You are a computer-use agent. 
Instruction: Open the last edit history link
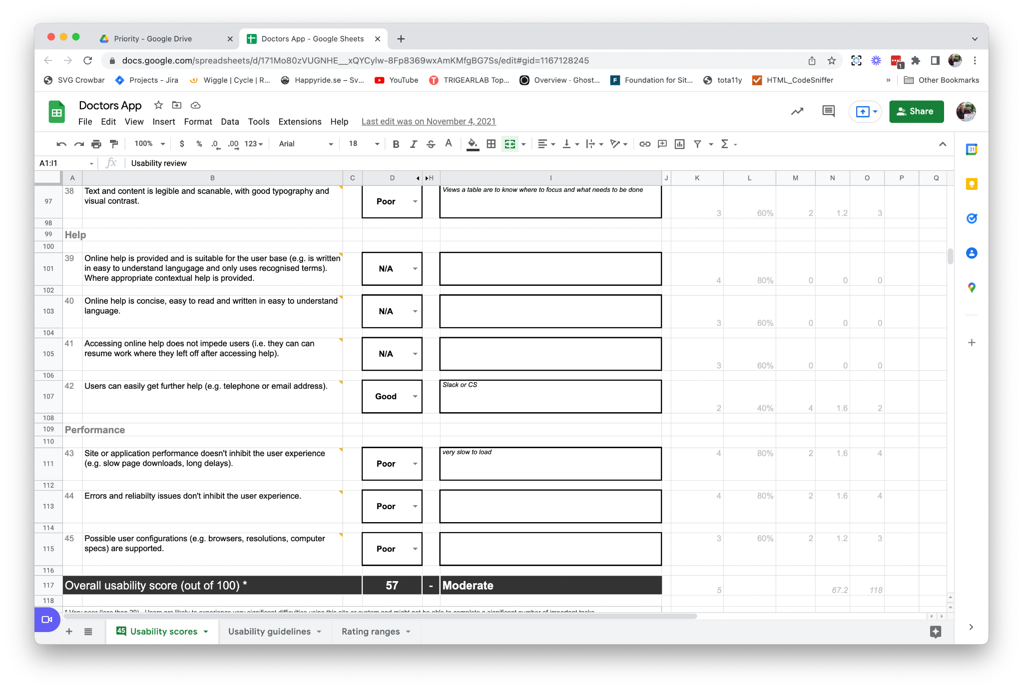pos(428,121)
